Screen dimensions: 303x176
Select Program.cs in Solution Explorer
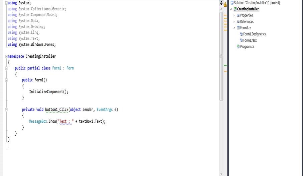[x=247, y=47]
